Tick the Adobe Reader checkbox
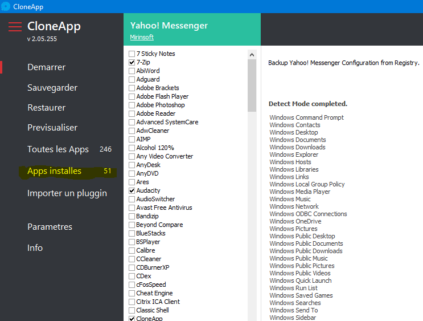Viewport: 423px width, 321px height. point(132,114)
